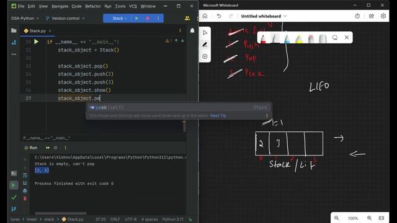The width and height of the screenshot is (397, 223).
Task: Run the Stack configuration with green play button
Action: [136, 18]
